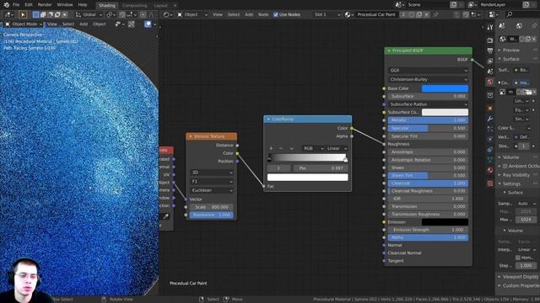Open the Window menu
540x303 pixels.
point(65,5)
